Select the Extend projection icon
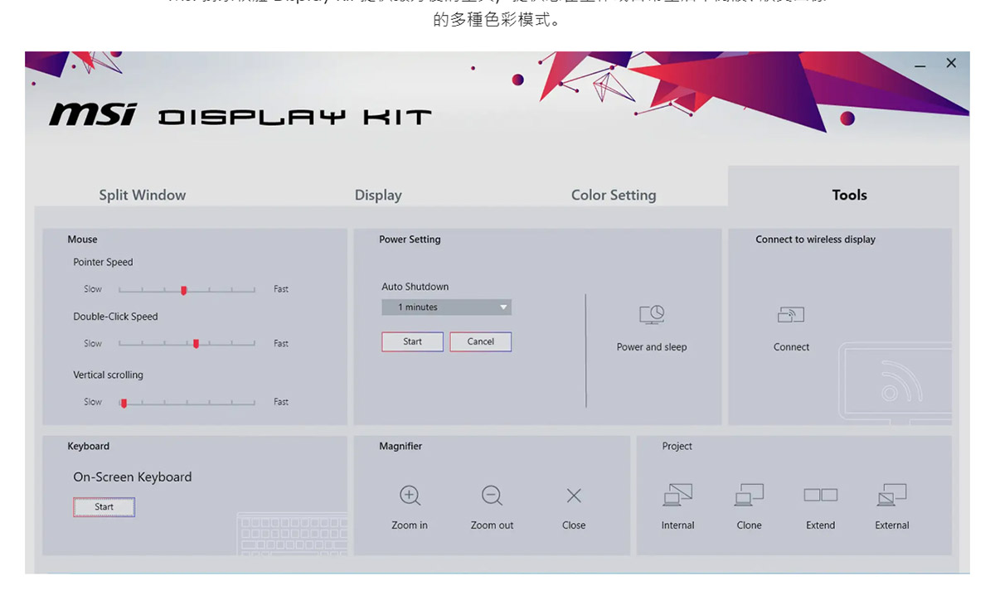 [821, 495]
